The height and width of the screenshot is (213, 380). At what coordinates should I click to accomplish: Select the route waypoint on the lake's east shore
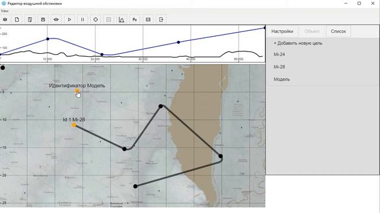point(220,156)
